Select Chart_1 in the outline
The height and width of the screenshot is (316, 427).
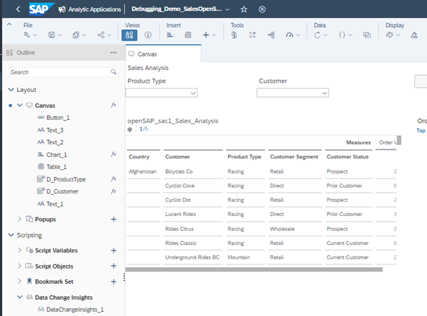coord(56,154)
